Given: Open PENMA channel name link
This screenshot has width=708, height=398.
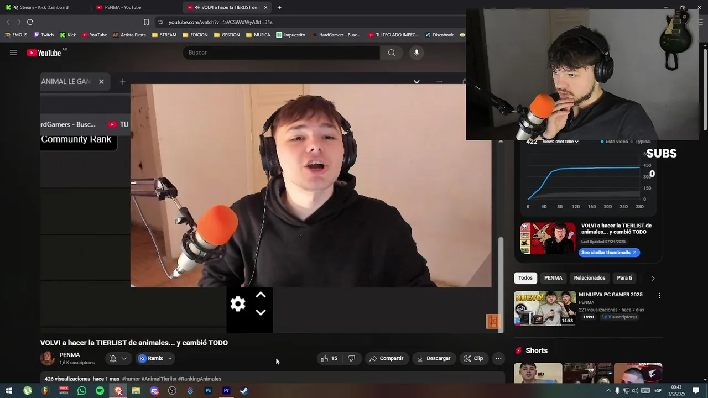Looking at the screenshot, I should [x=70, y=355].
